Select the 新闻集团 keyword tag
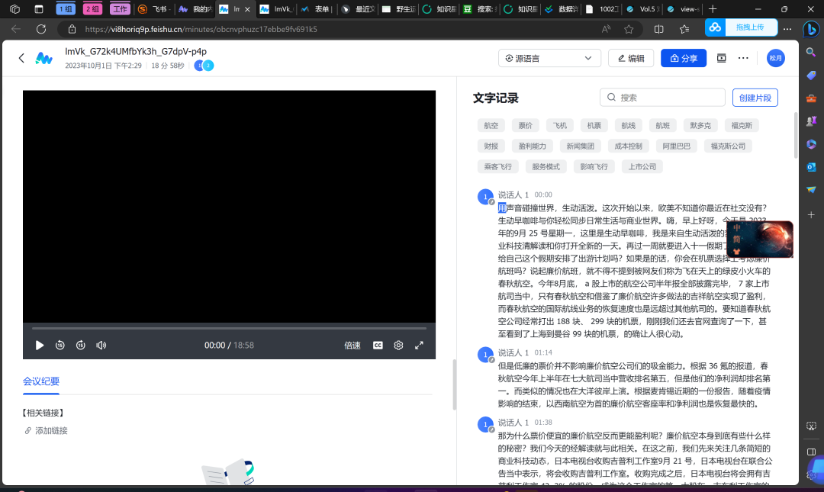 click(580, 146)
